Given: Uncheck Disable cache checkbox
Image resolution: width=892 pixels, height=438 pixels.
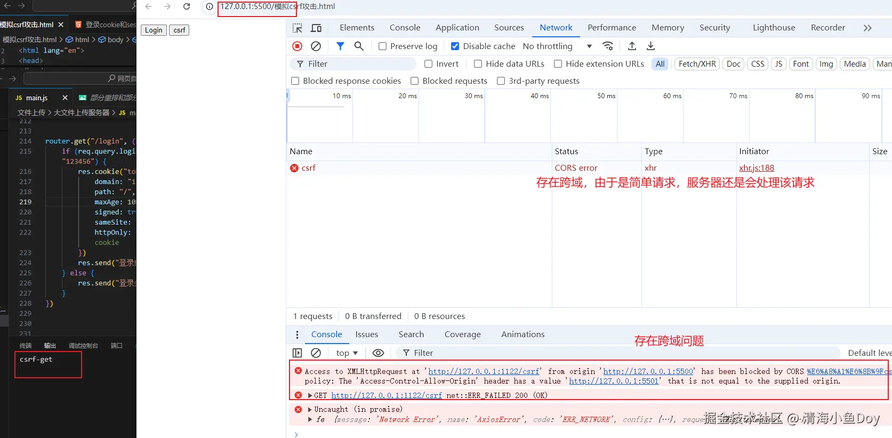Looking at the screenshot, I should coord(455,46).
